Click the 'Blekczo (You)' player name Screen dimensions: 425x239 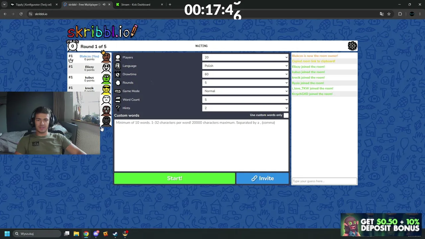point(89,56)
